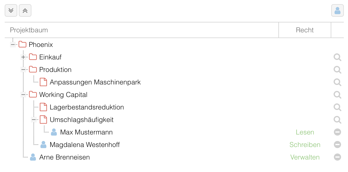Collapse the Umschlagshäufigkeit document node
Image resolution: width=348 pixels, height=172 pixels.
pyautogui.click(x=34, y=120)
